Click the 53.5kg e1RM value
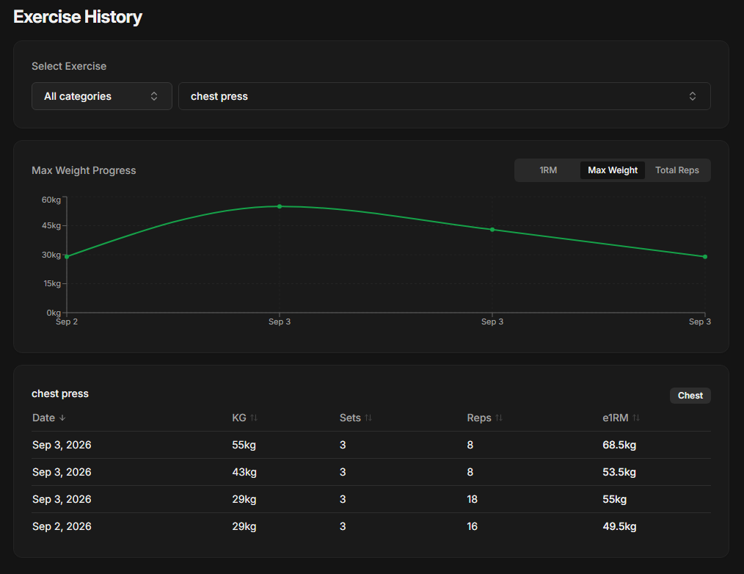The width and height of the screenshot is (744, 574). coord(619,473)
